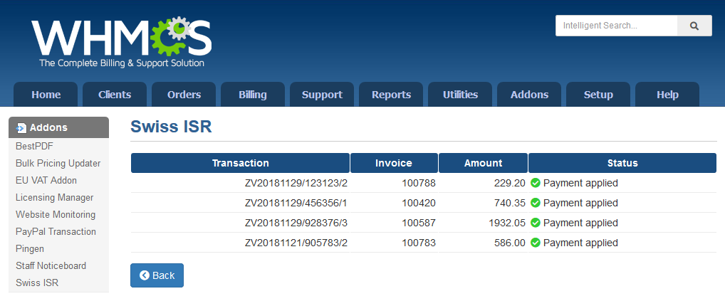Click the Amount column header

point(483,163)
